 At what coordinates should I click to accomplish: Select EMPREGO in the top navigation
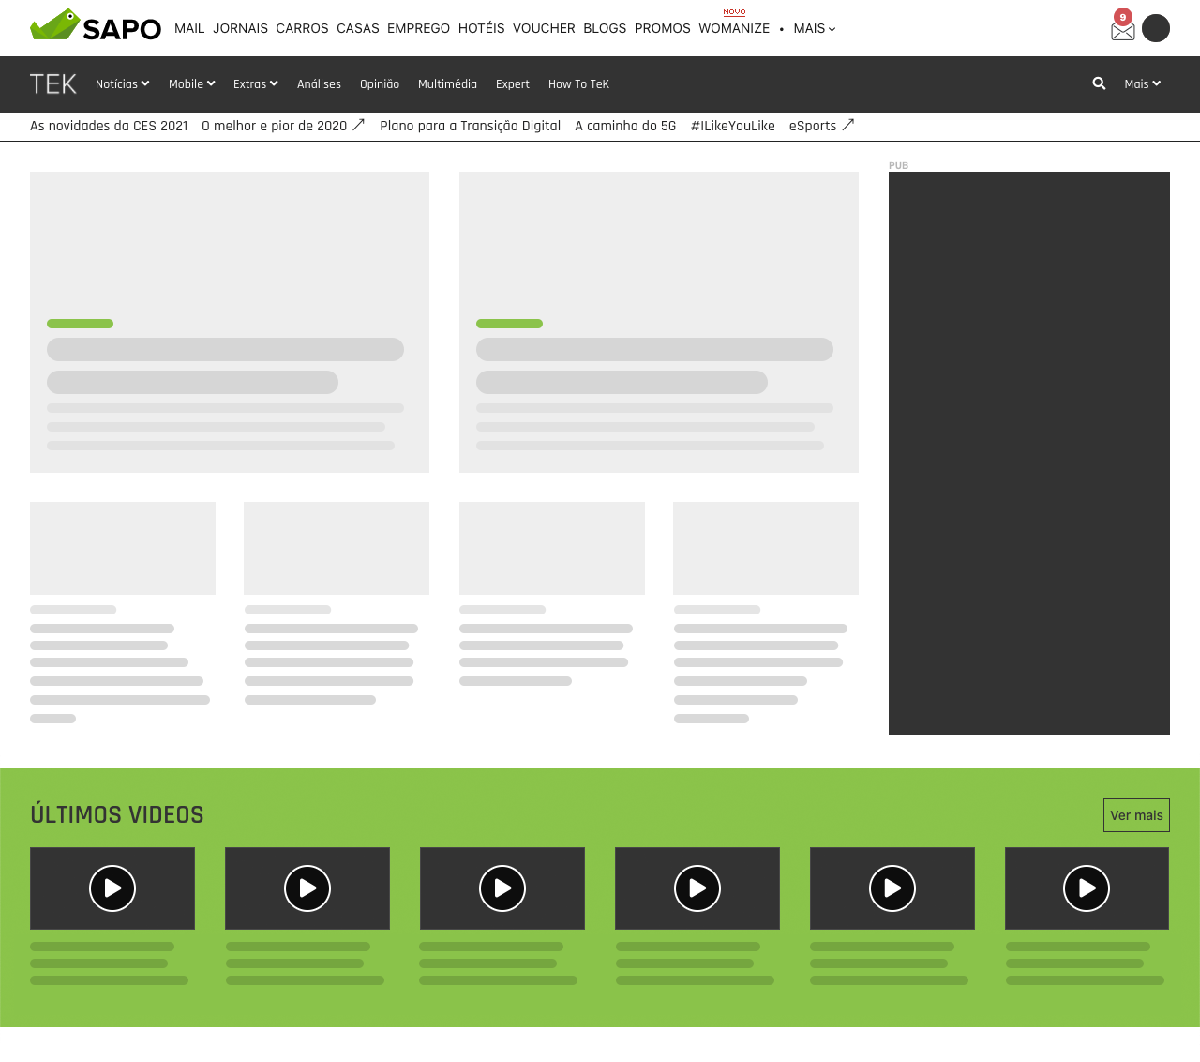point(418,28)
